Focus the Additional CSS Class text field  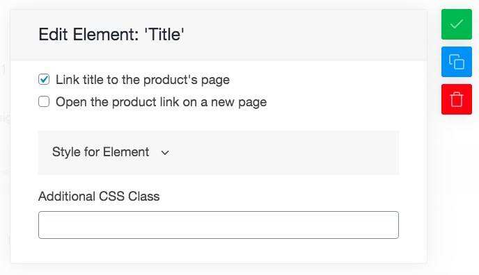pos(219,225)
